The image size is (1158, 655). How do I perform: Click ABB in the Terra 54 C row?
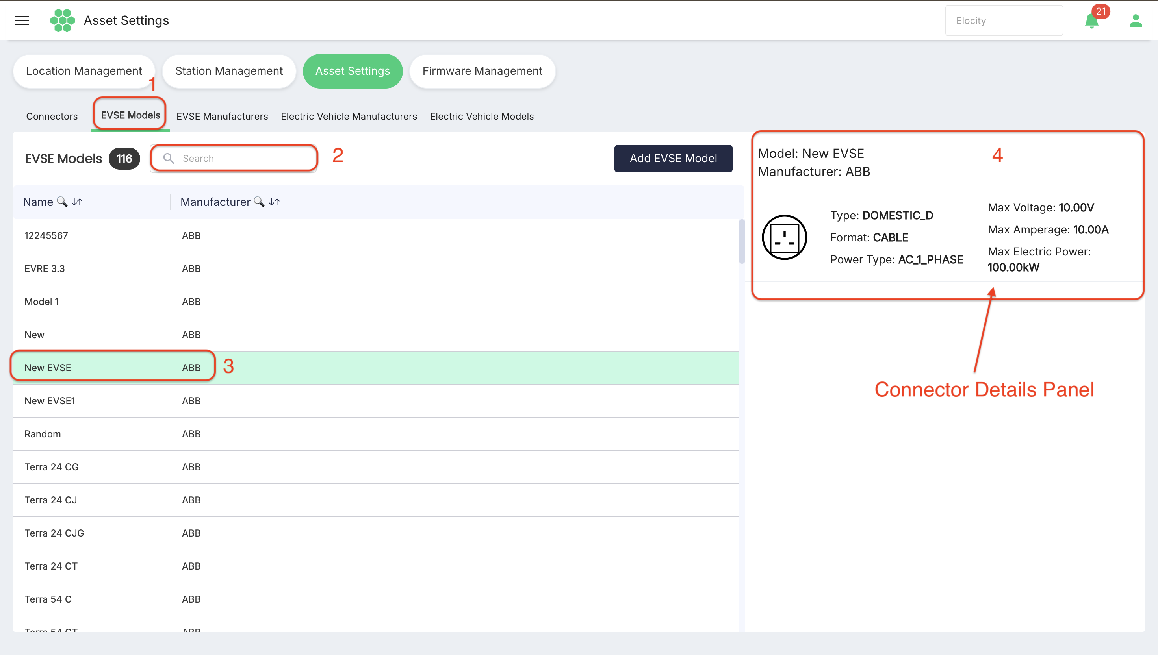(191, 599)
